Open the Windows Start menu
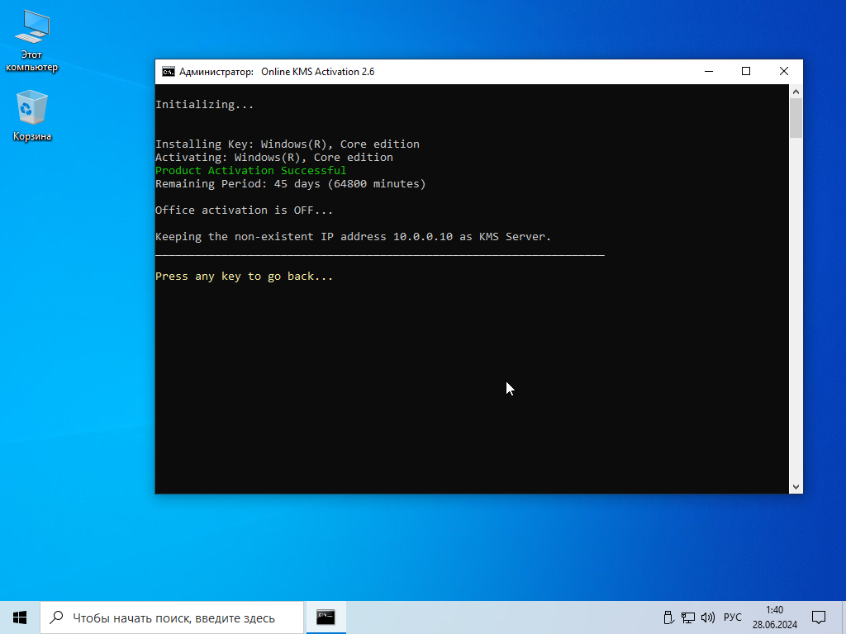 [x=20, y=617]
